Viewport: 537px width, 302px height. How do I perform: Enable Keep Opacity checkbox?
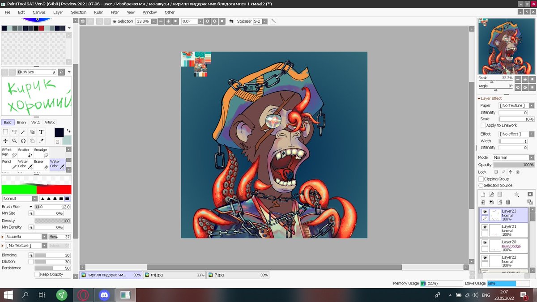coord(37,274)
